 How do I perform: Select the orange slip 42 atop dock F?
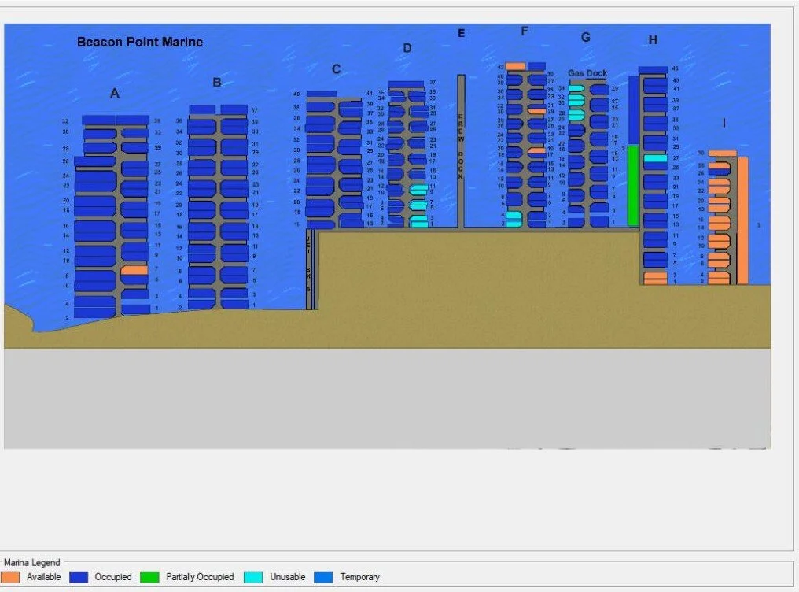(516, 66)
